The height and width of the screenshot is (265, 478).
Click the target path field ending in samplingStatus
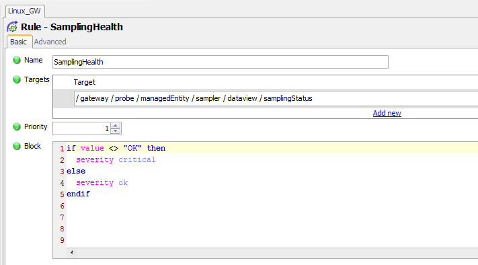(x=276, y=98)
